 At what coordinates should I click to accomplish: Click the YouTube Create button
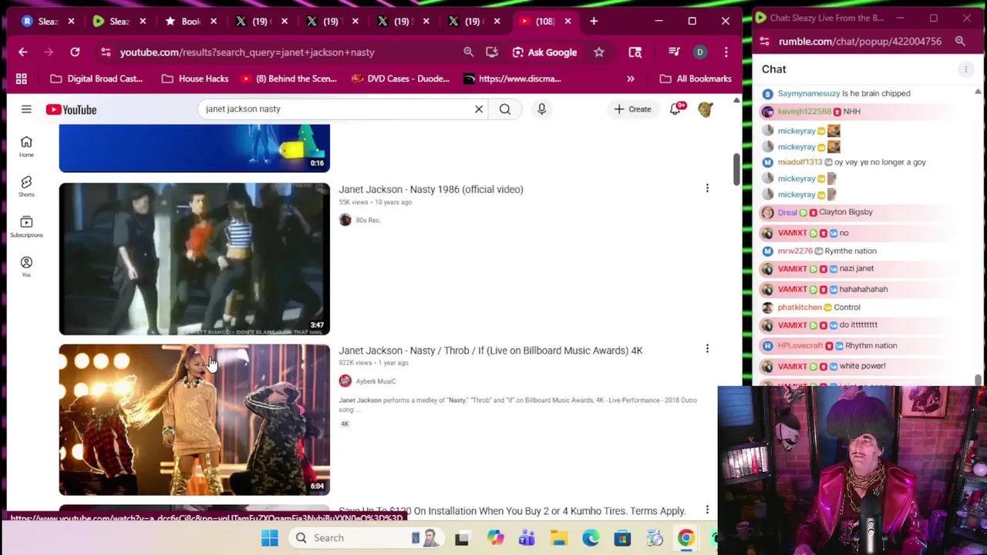pos(632,109)
